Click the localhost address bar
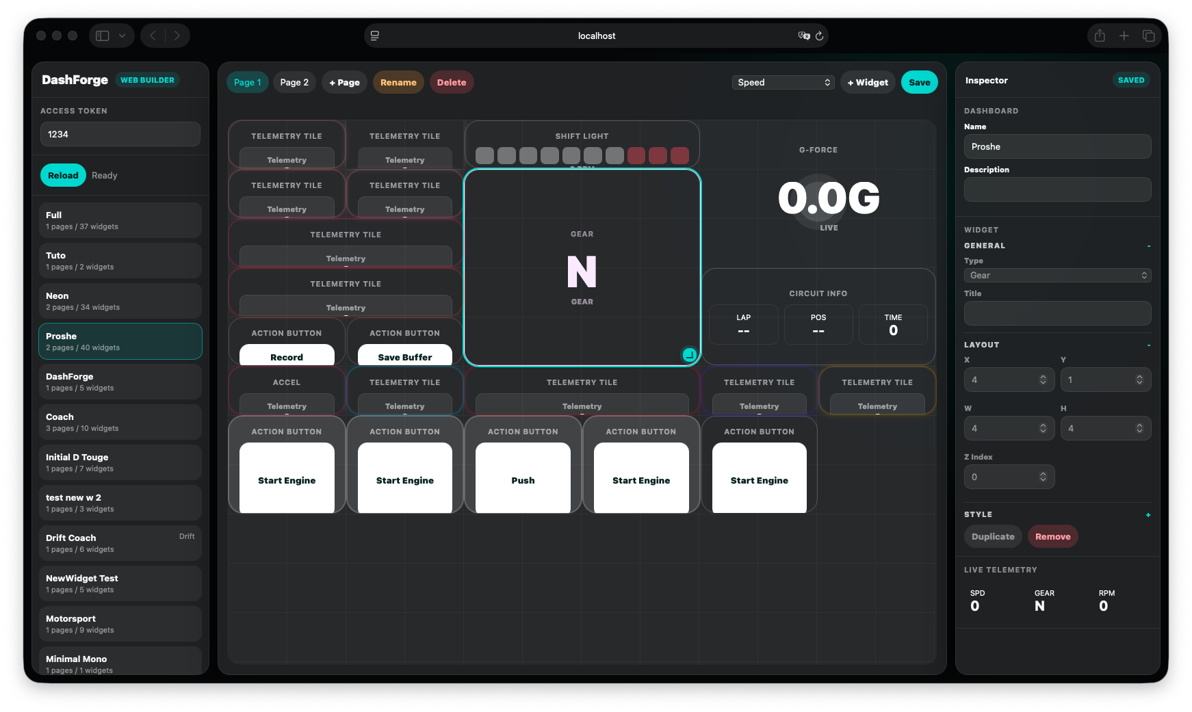 (596, 36)
